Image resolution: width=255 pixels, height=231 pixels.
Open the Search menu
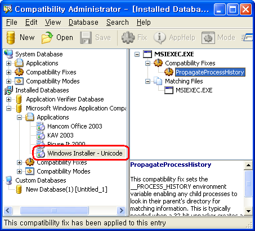point(118,23)
